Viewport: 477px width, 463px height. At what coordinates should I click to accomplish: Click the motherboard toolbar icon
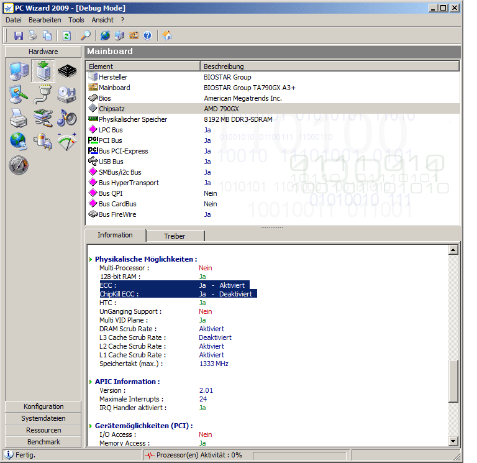(x=134, y=35)
